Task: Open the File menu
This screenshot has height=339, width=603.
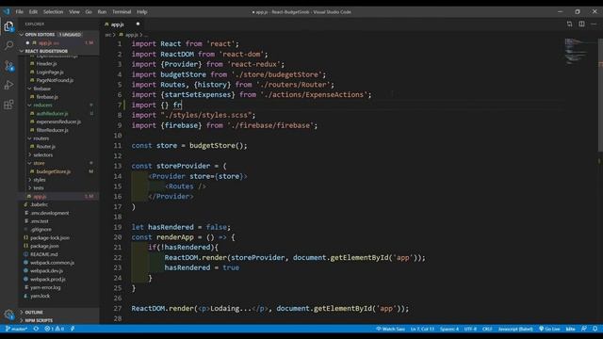Action: (x=19, y=12)
